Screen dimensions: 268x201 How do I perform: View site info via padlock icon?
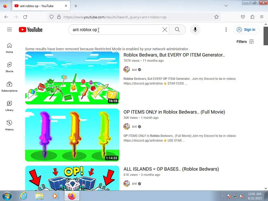(x=59, y=17)
